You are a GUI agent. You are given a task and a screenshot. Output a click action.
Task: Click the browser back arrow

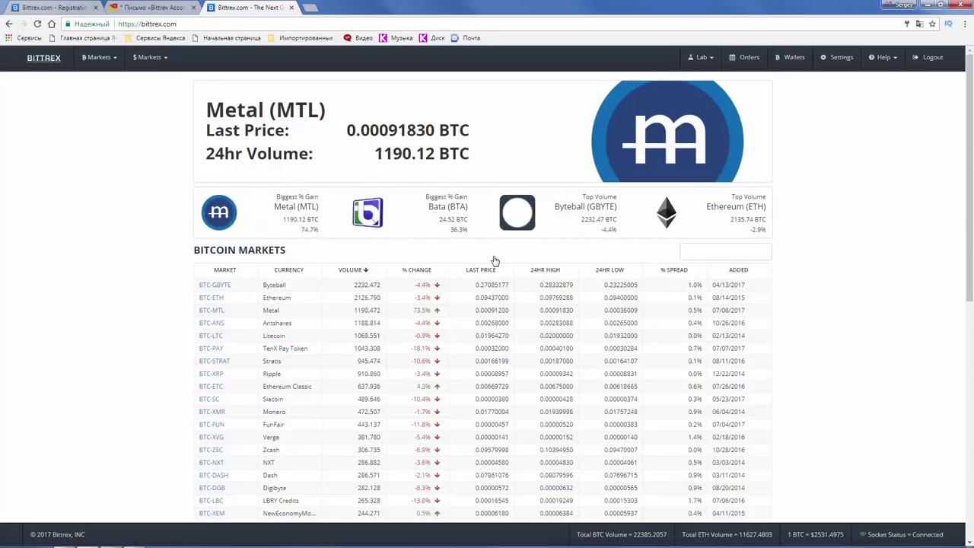(9, 24)
